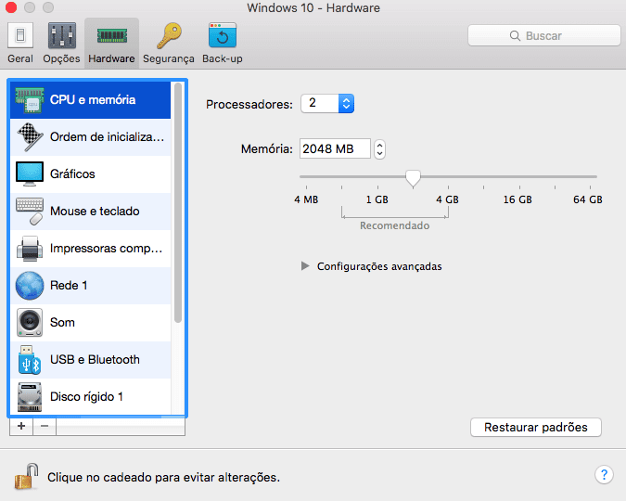Image resolution: width=626 pixels, height=501 pixels.
Task: Click the Buscar search field
Action: pos(544,35)
